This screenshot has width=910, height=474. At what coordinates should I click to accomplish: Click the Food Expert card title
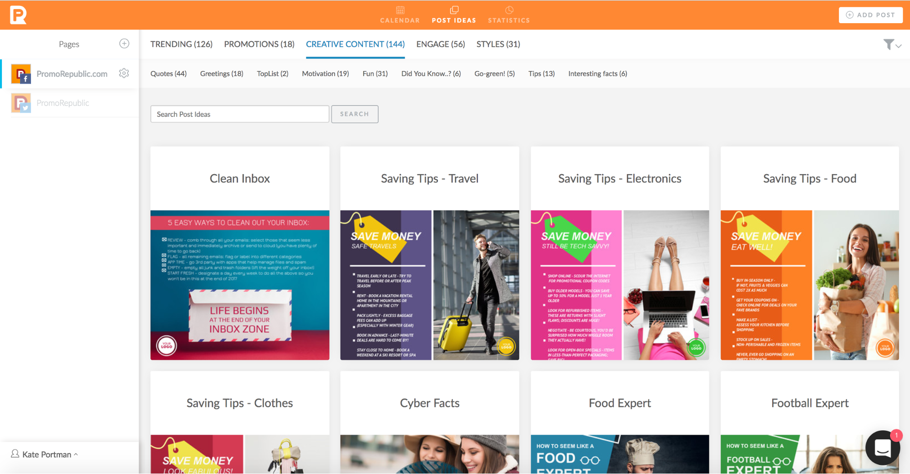(620, 403)
